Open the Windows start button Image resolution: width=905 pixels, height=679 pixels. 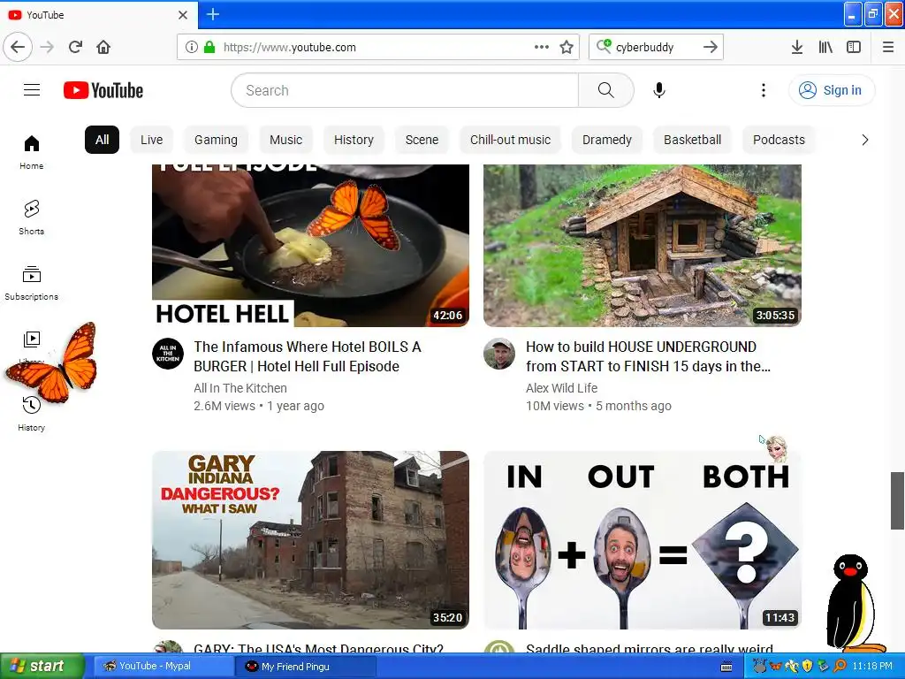coord(42,666)
